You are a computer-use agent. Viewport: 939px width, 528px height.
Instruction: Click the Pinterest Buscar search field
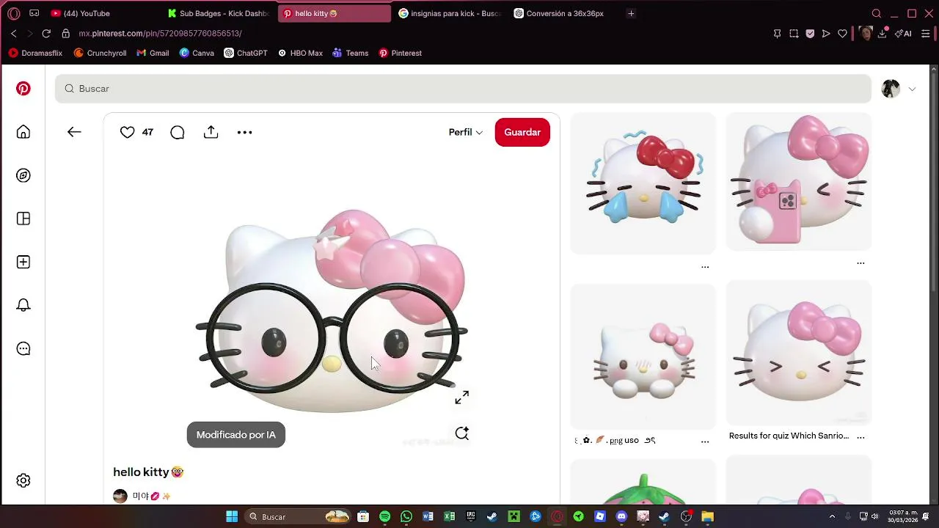click(463, 89)
